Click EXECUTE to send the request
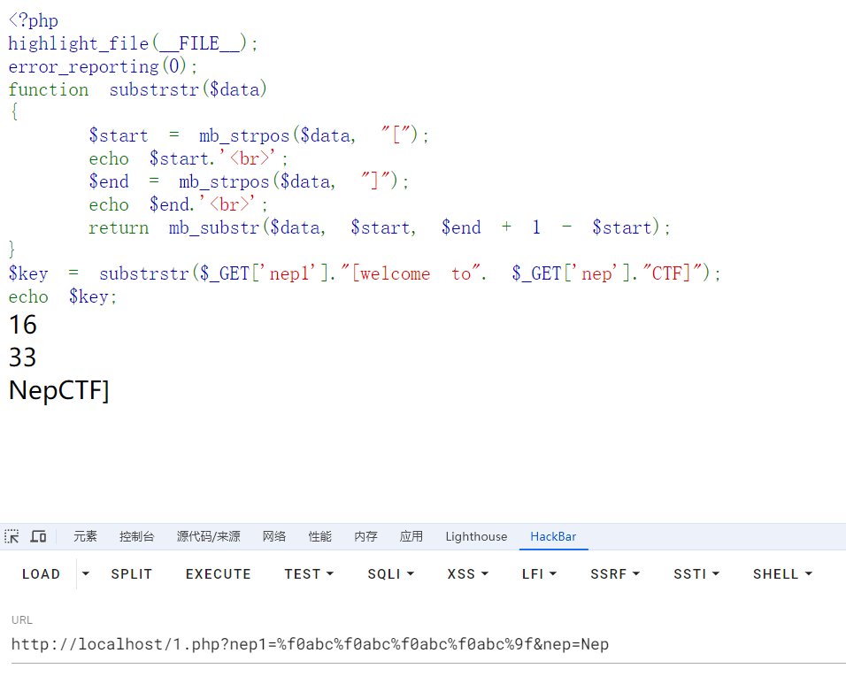Viewport: 846px width, 684px height. [x=219, y=574]
